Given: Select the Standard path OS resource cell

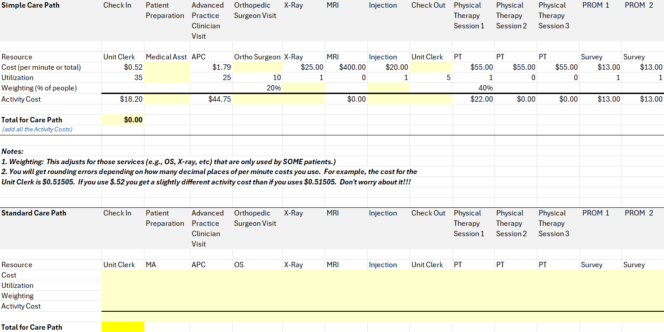Looking at the screenshot, I should point(258,265).
